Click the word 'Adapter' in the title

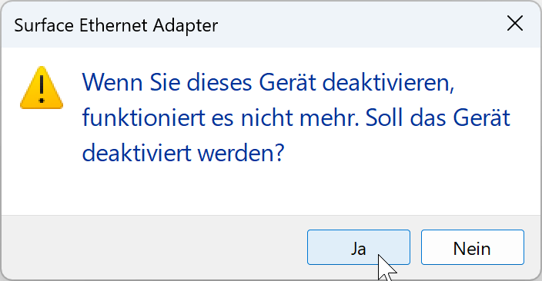[x=186, y=26]
